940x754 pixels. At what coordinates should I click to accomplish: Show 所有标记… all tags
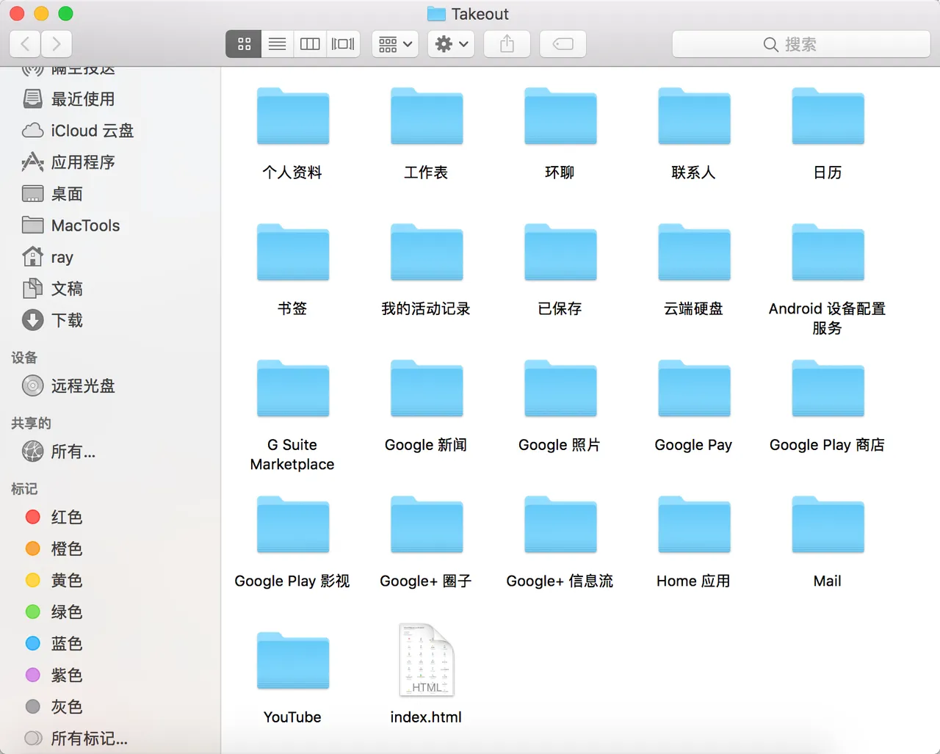76,738
